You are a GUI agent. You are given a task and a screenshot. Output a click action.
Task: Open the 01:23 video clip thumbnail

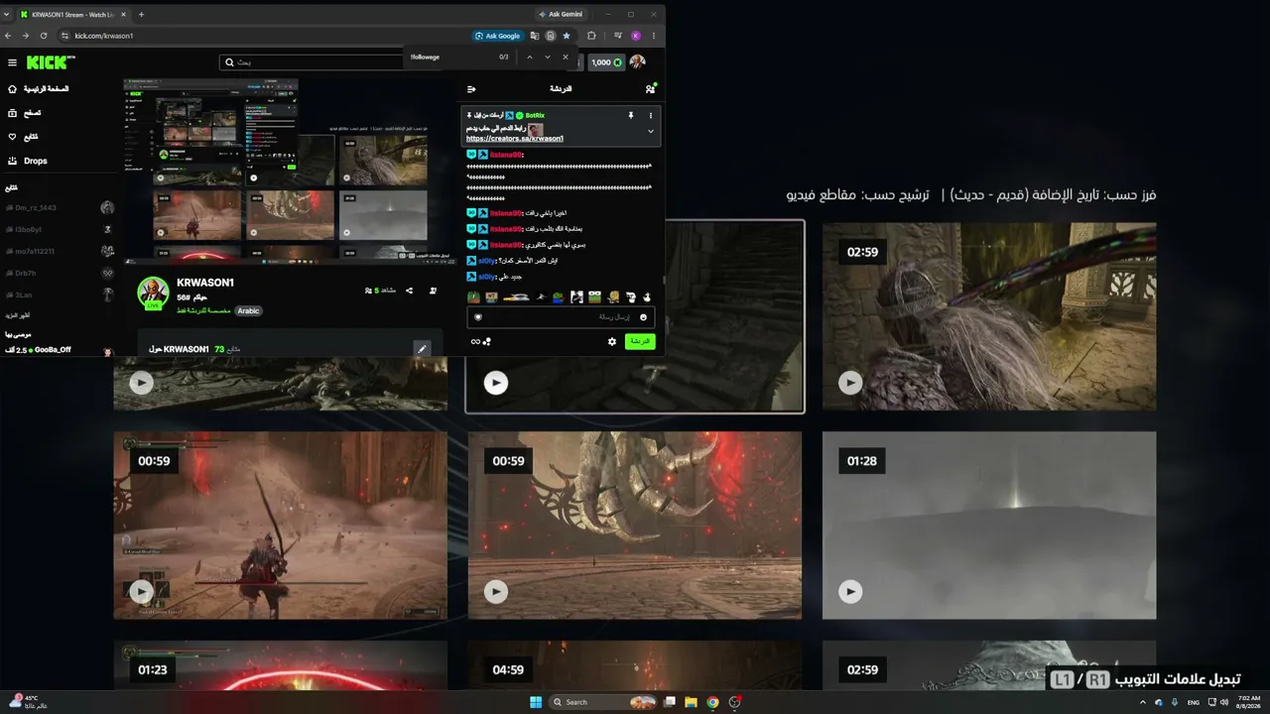280,665
